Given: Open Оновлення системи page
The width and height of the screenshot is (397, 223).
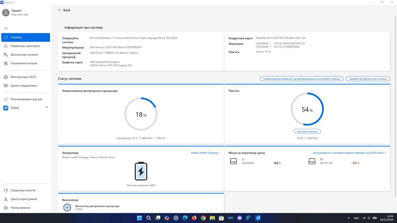Looking at the screenshot, I should click(25, 63).
